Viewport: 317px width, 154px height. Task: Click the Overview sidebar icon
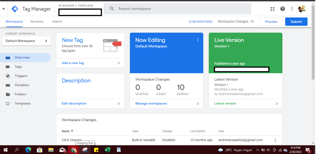[x=8, y=58]
